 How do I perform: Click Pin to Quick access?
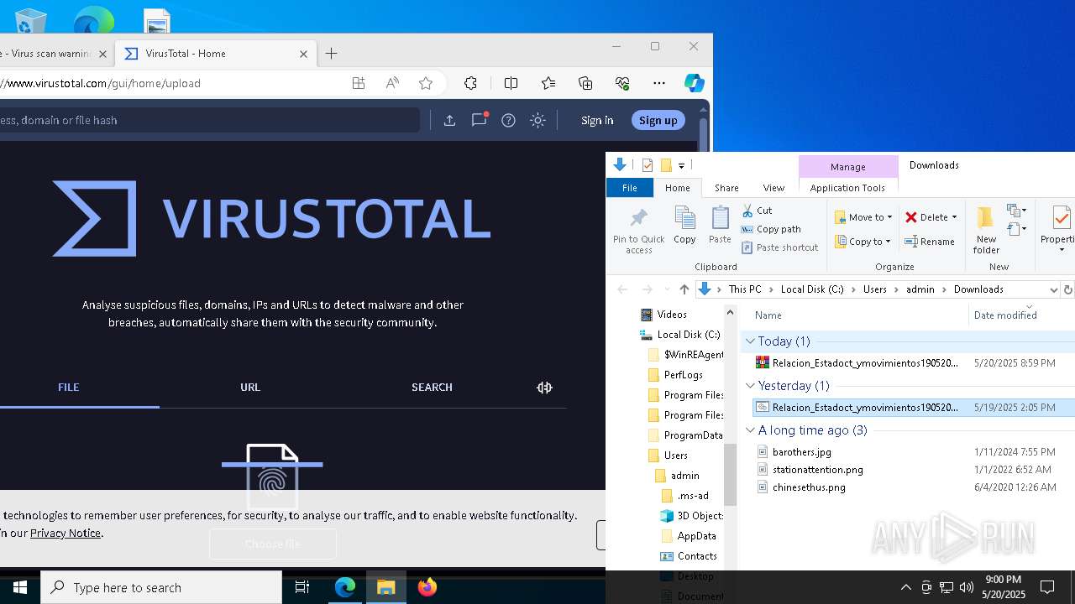pyautogui.click(x=638, y=231)
